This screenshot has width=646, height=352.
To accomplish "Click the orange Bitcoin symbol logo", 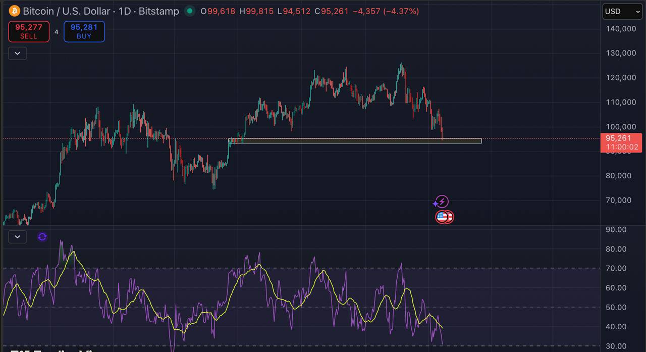I will click(14, 11).
